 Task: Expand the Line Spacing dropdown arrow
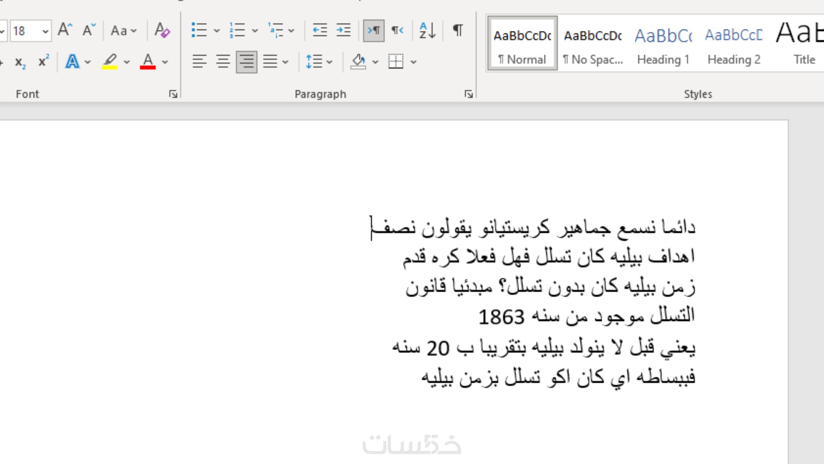pos(330,62)
